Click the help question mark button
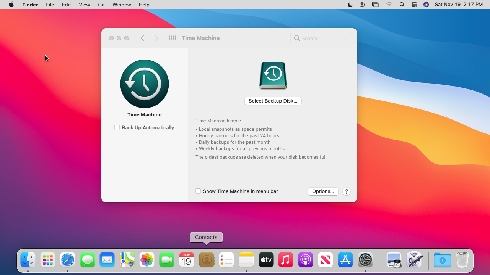The height and width of the screenshot is (275, 490). [347, 191]
